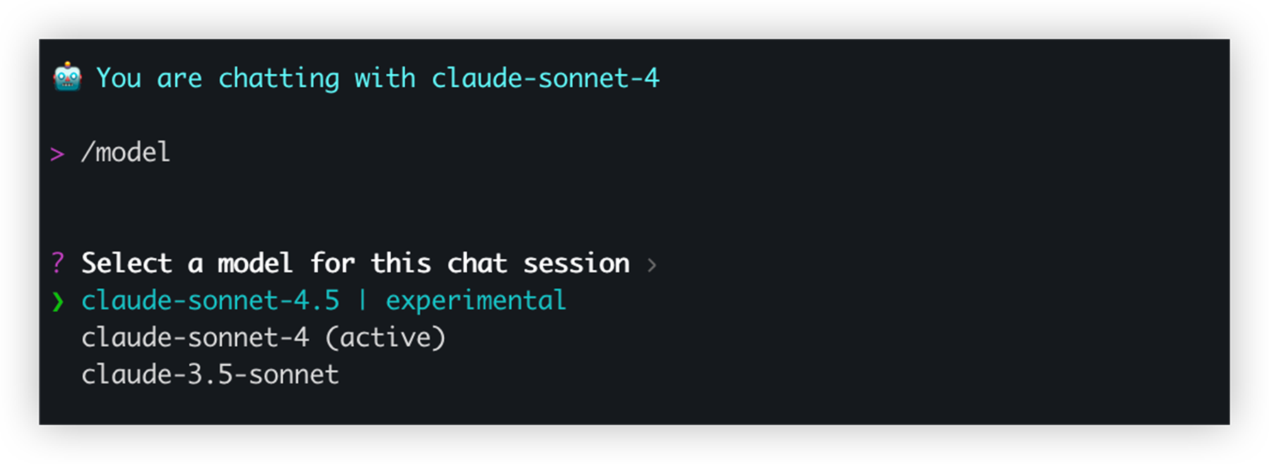Click the word "session" in the prompt
The width and height of the screenshot is (1269, 464).
pos(576,263)
